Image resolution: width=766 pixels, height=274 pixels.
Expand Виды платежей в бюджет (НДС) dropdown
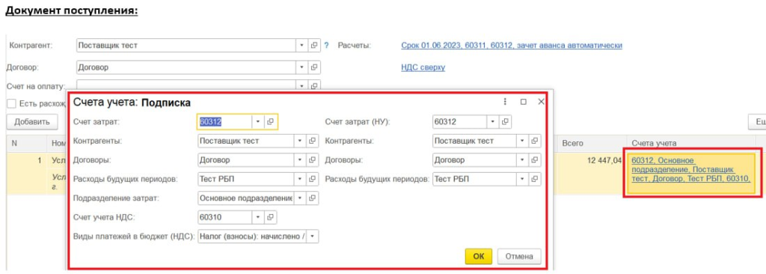click(x=313, y=237)
